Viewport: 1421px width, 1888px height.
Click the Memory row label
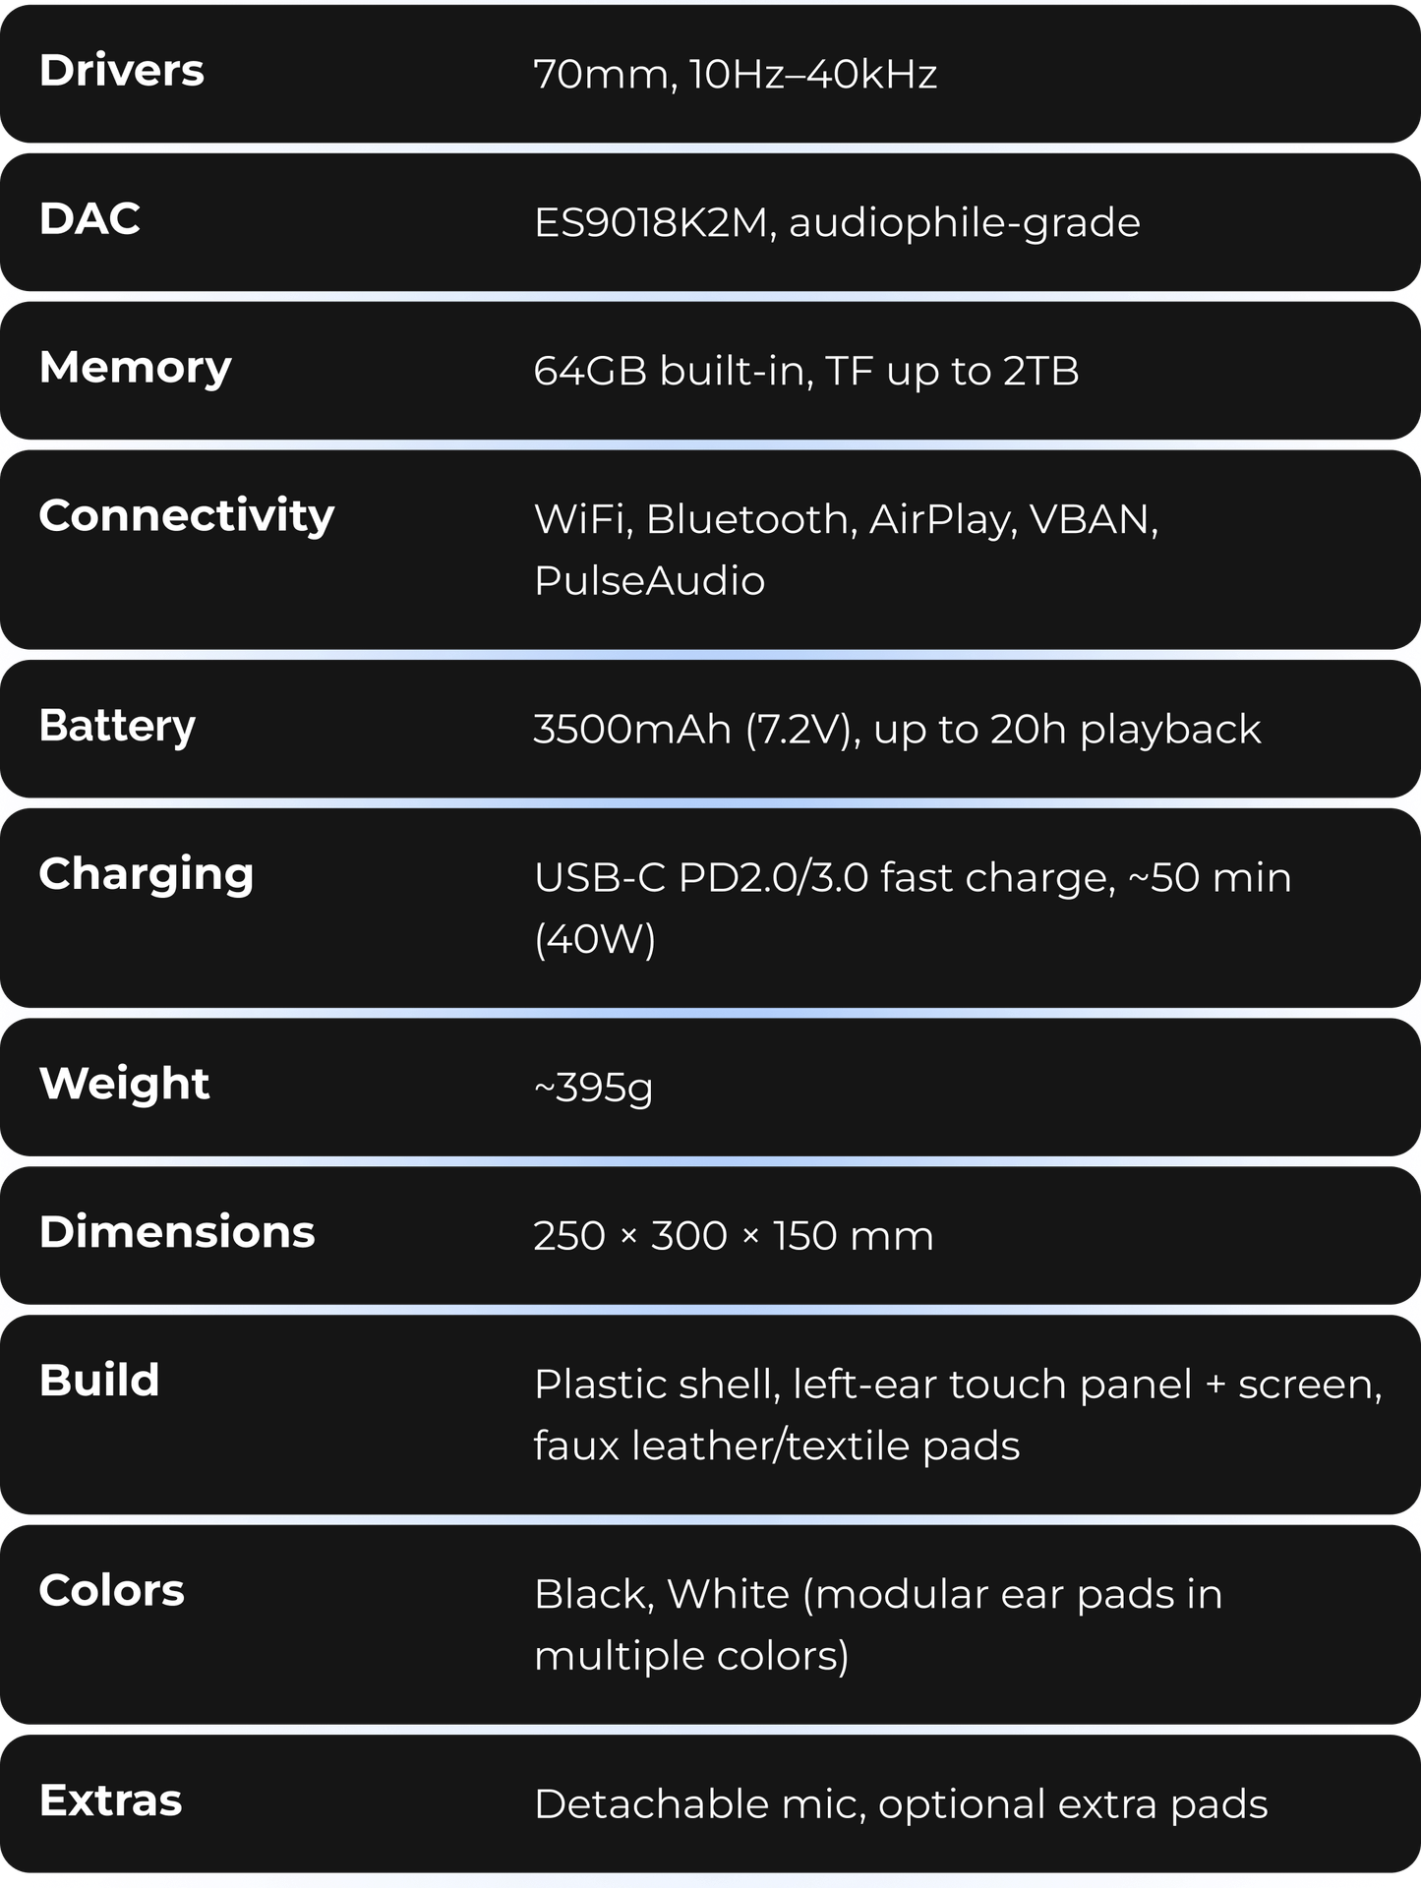(x=135, y=368)
